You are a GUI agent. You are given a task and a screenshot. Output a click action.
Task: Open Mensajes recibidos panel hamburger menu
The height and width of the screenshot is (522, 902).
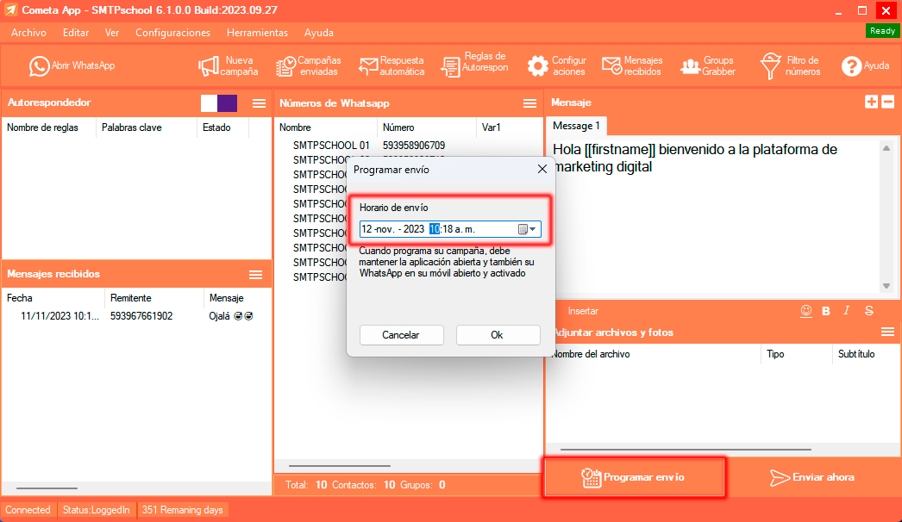click(255, 275)
